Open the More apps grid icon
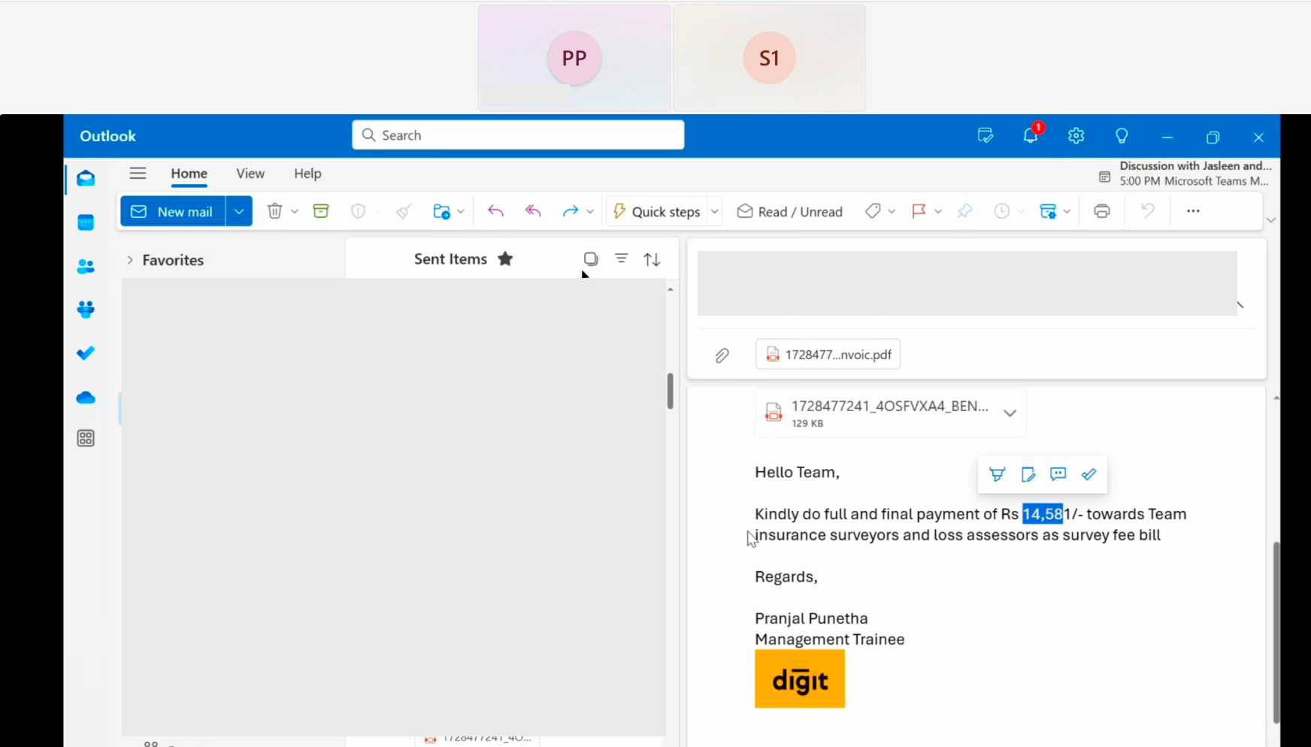 click(86, 438)
